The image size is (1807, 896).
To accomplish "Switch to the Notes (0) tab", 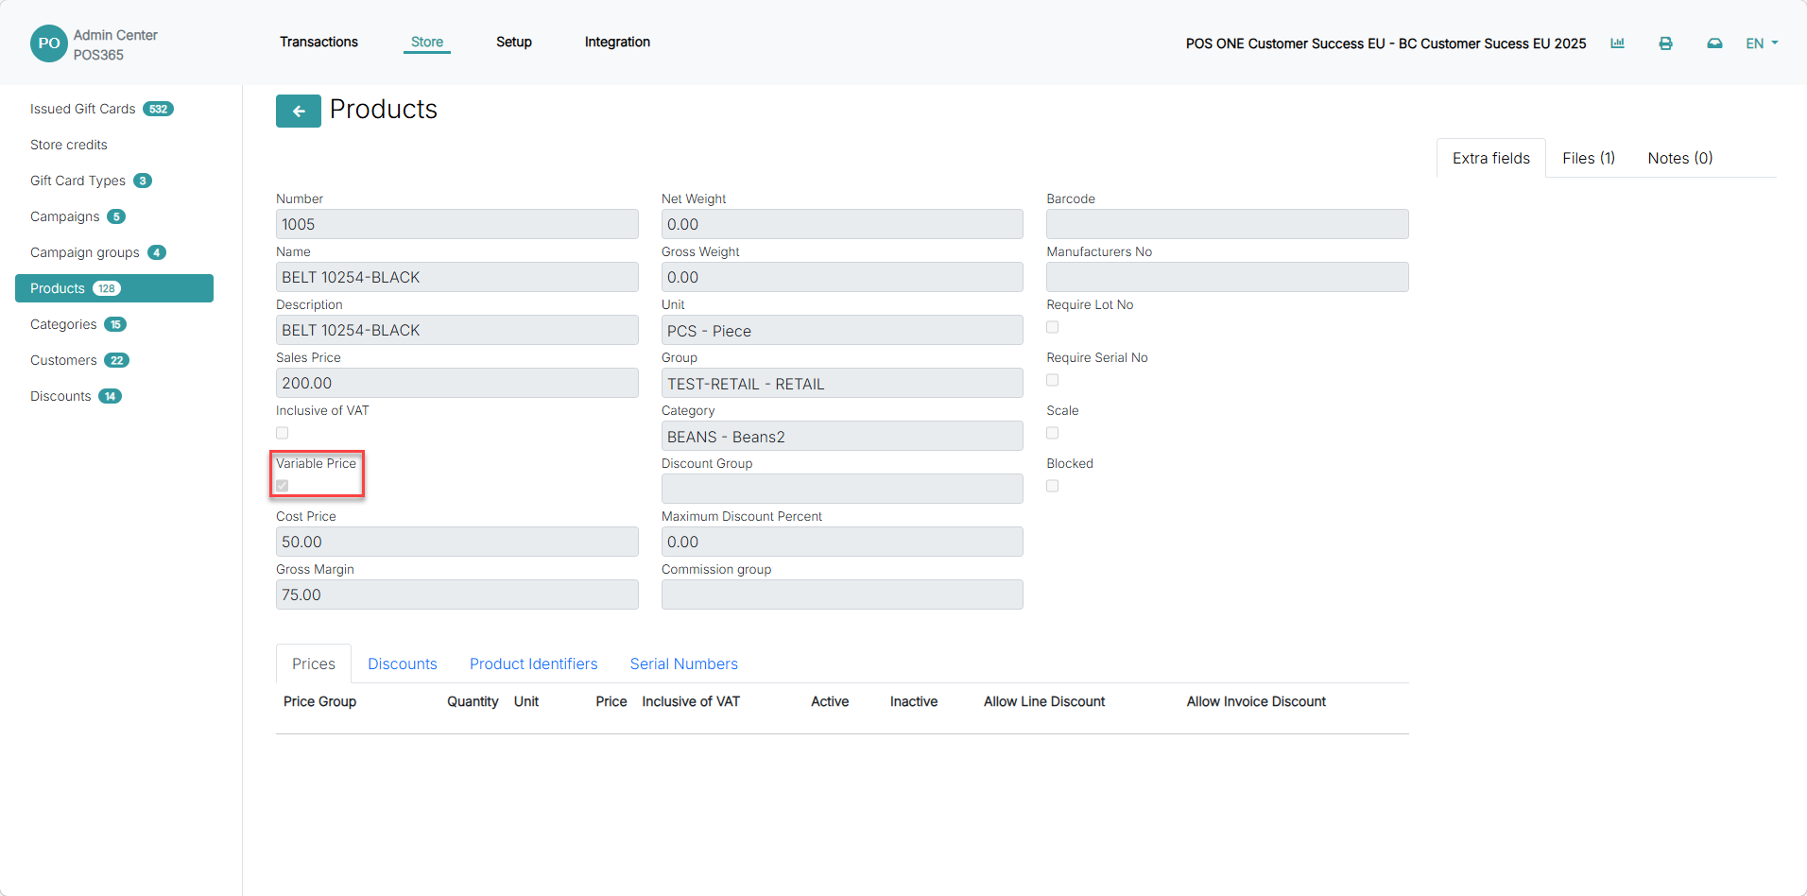I will coord(1680,158).
